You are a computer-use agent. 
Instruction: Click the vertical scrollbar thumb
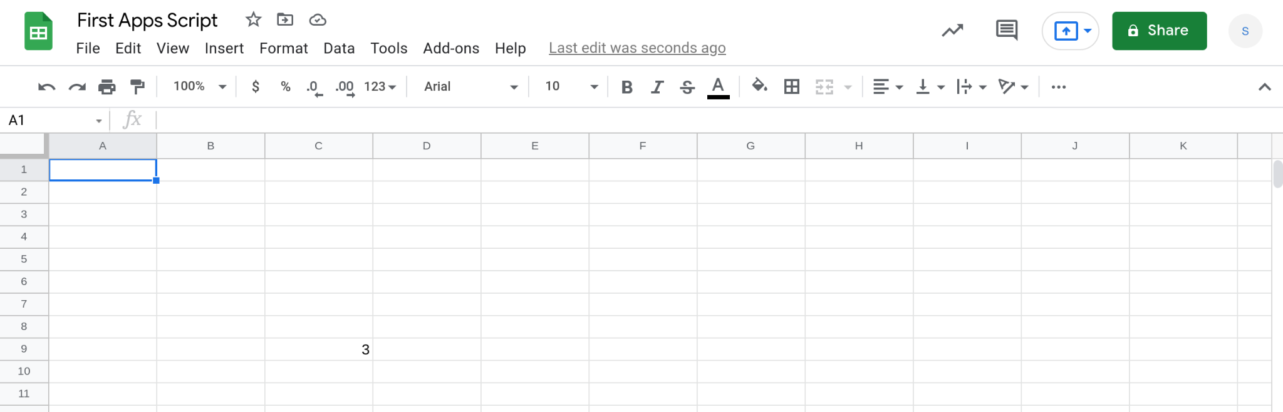pos(1278,174)
